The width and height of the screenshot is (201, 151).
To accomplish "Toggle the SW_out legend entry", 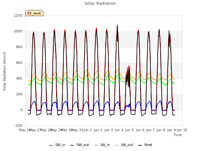I will [79, 145].
